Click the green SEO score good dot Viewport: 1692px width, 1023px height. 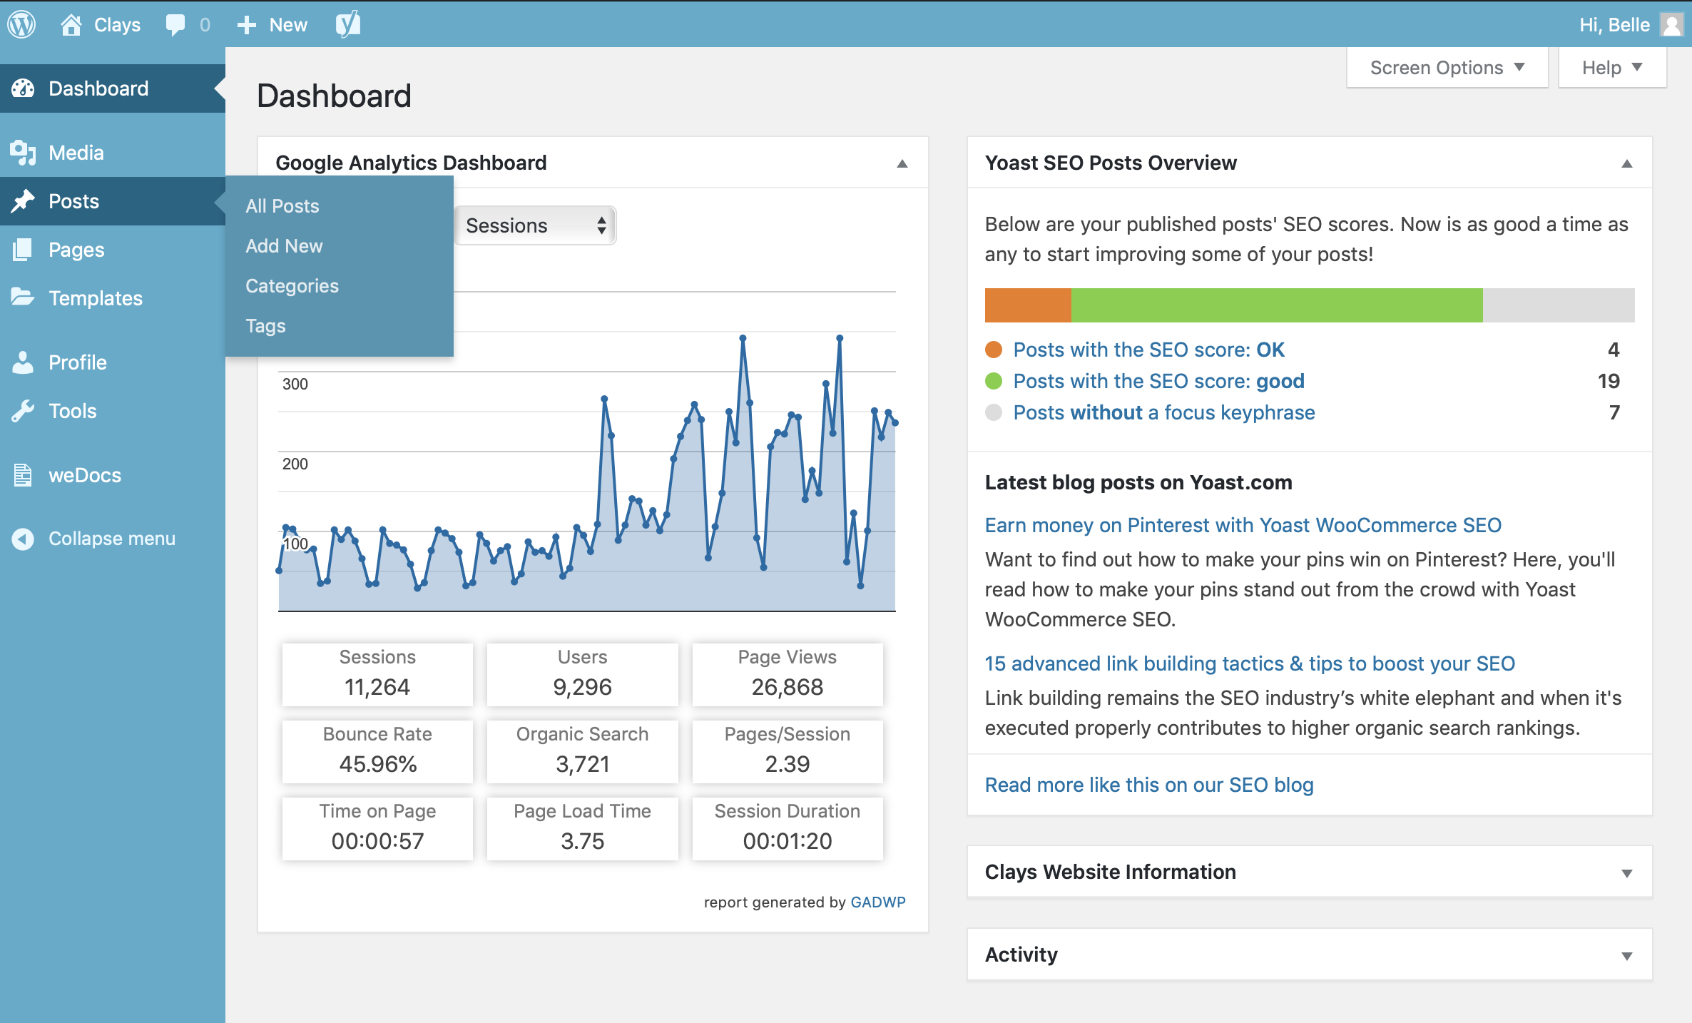(x=994, y=381)
